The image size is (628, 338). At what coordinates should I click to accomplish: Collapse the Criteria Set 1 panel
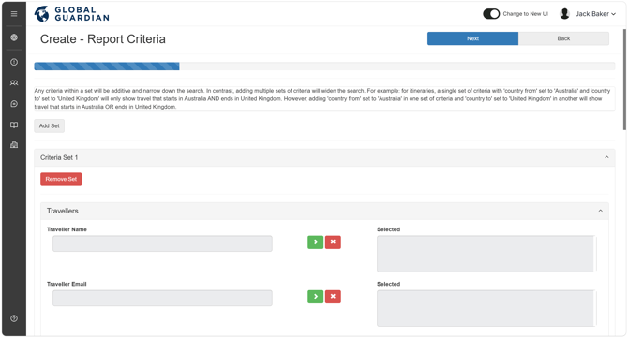point(606,157)
